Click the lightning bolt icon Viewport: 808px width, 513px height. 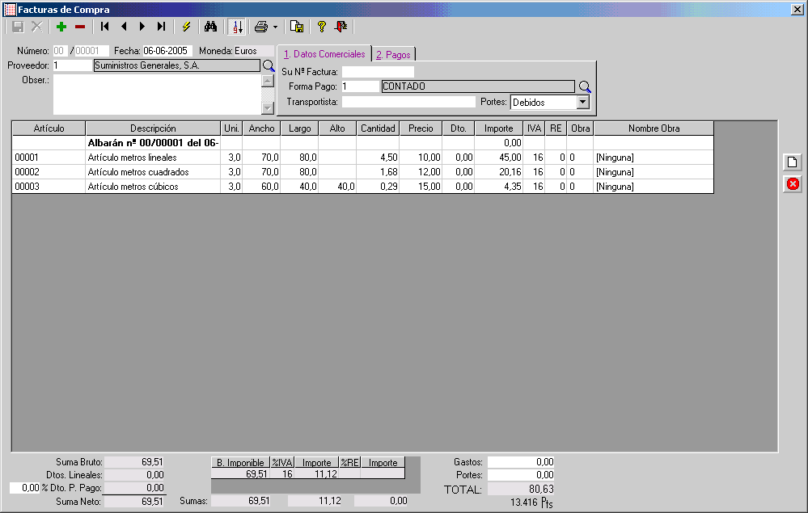tap(186, 27)
